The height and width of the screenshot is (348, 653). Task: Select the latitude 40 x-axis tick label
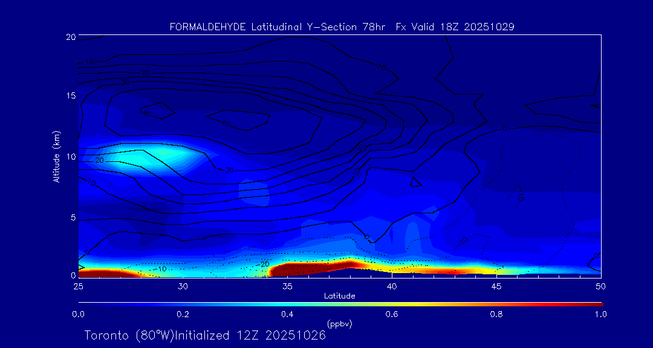click(x=392, y=285)
